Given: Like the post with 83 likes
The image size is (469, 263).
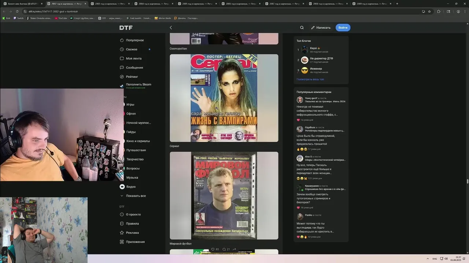Looking at the screenshot, I should pos(215,249).
